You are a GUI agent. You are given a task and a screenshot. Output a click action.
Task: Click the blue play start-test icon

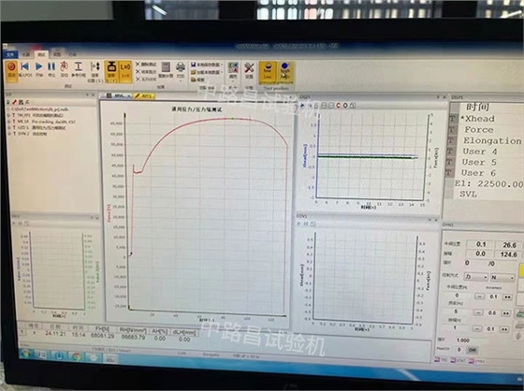point(39,66)
